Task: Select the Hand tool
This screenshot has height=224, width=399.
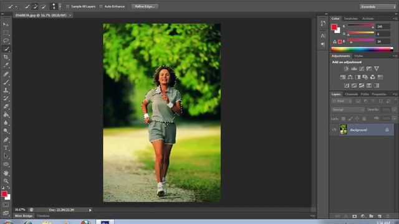Action: click(x=6, y=173)
